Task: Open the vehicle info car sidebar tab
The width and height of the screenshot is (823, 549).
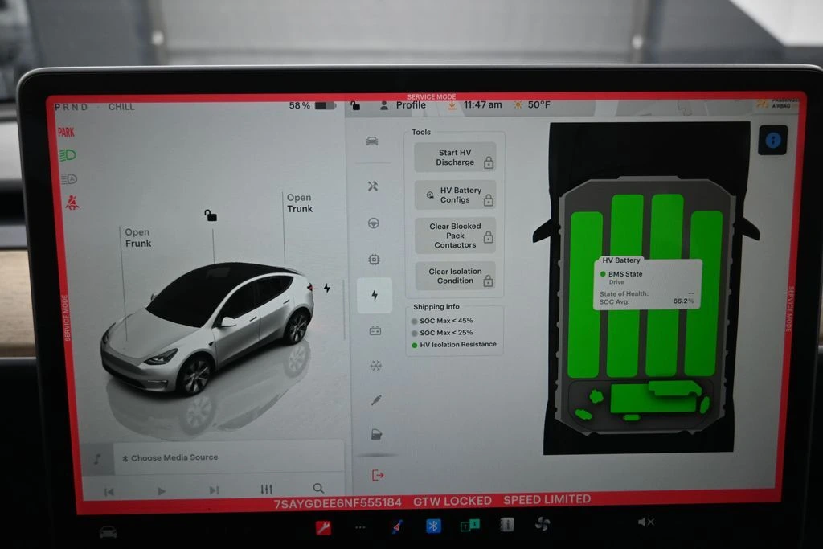Action: [372, 141]
